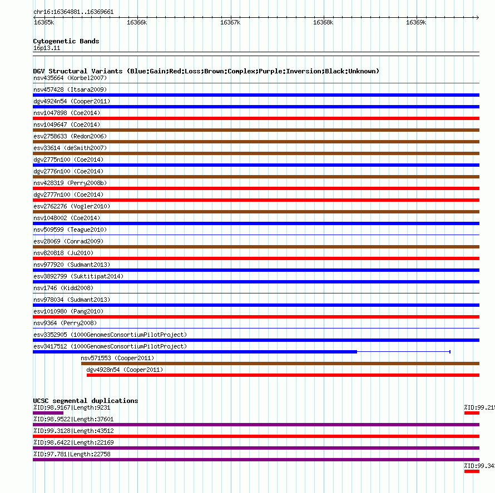Select the dgv2777n100 (Coe2014) label

tap(68, 195)
